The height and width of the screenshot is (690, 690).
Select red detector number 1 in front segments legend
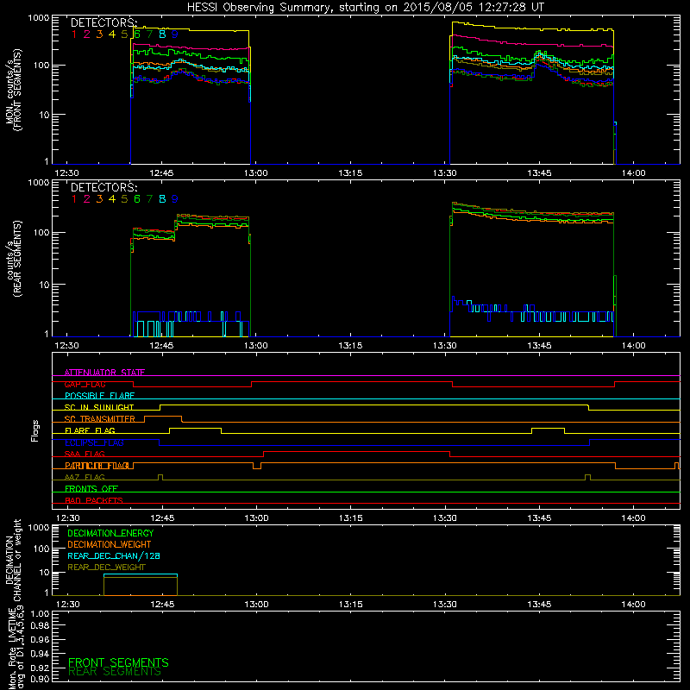[74, 34]
